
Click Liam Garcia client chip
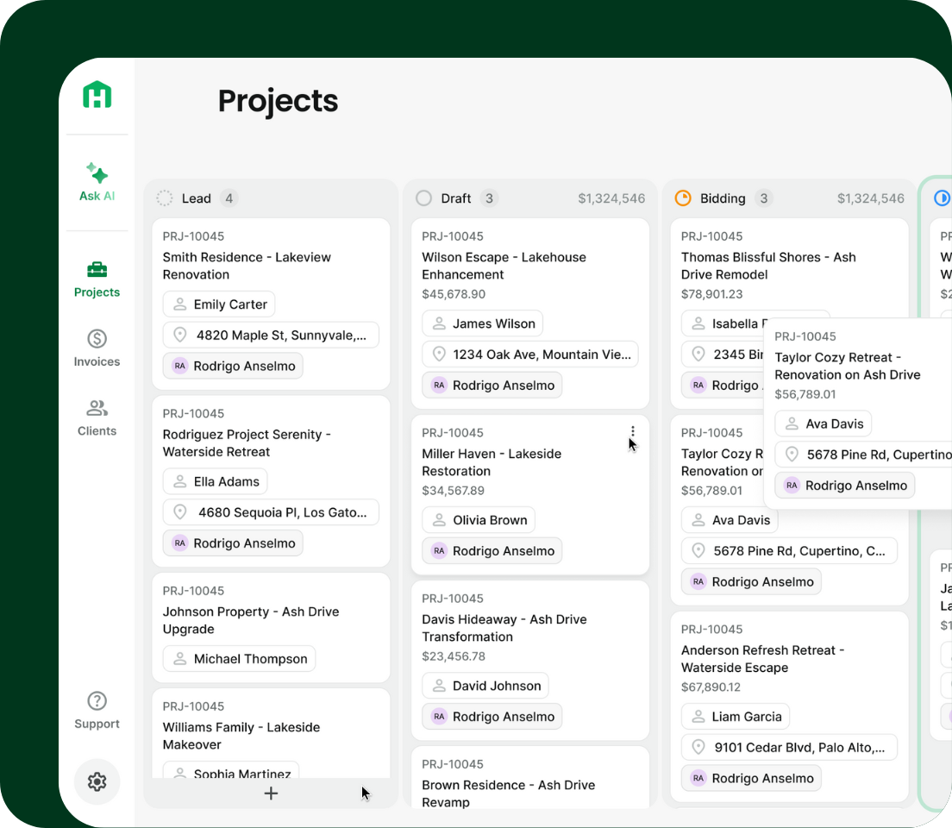736,716
